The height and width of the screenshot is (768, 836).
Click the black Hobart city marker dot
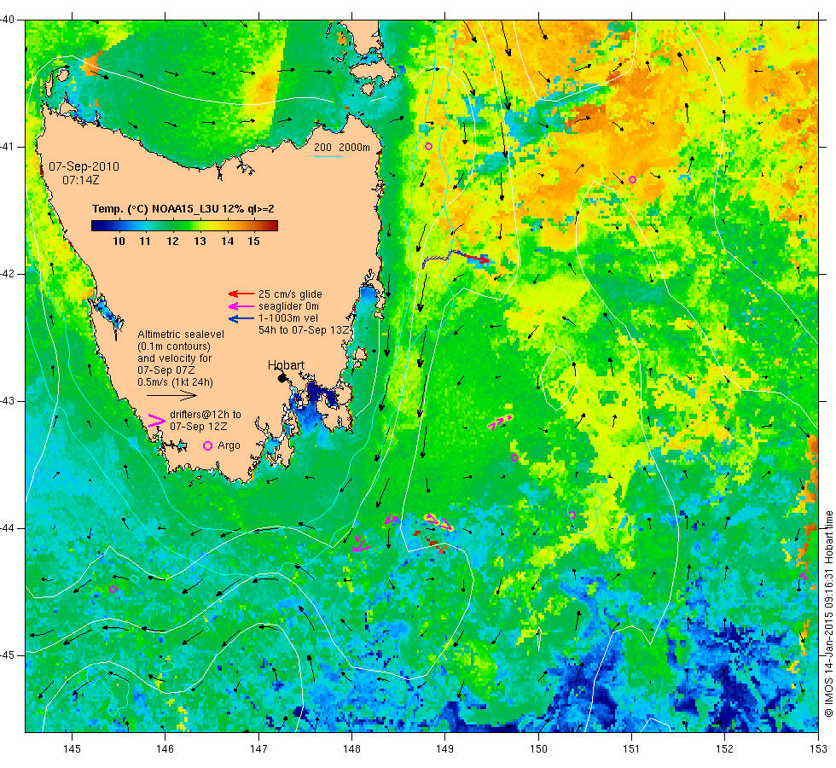[282, 377]
